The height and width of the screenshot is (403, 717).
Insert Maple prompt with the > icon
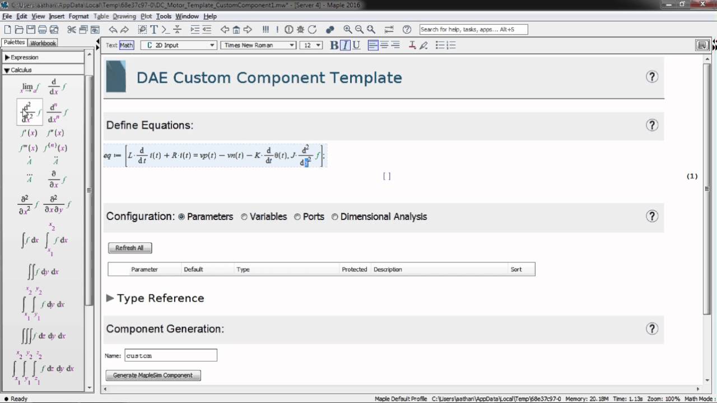click(166, 30)
